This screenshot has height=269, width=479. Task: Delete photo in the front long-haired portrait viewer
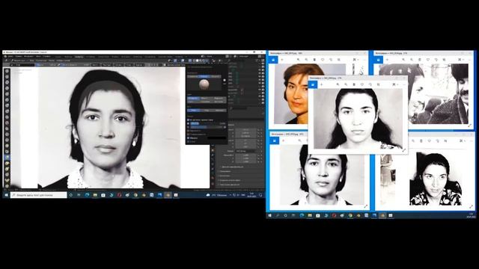pos(354,84)
